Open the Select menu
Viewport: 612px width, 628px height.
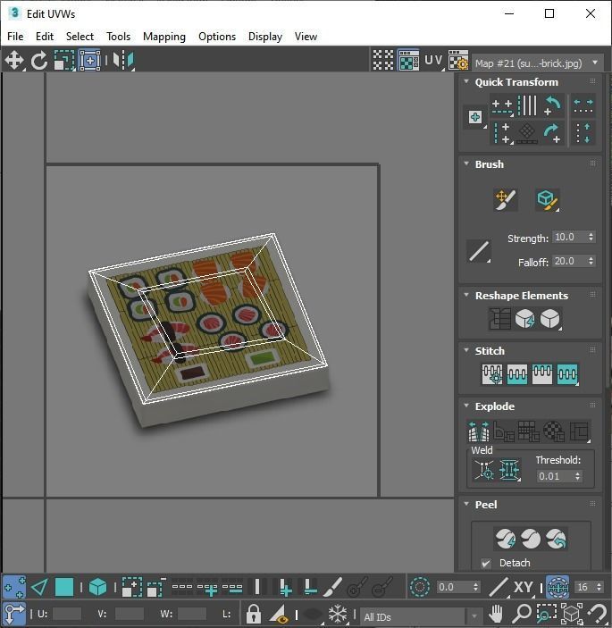(x=80, y=37)
